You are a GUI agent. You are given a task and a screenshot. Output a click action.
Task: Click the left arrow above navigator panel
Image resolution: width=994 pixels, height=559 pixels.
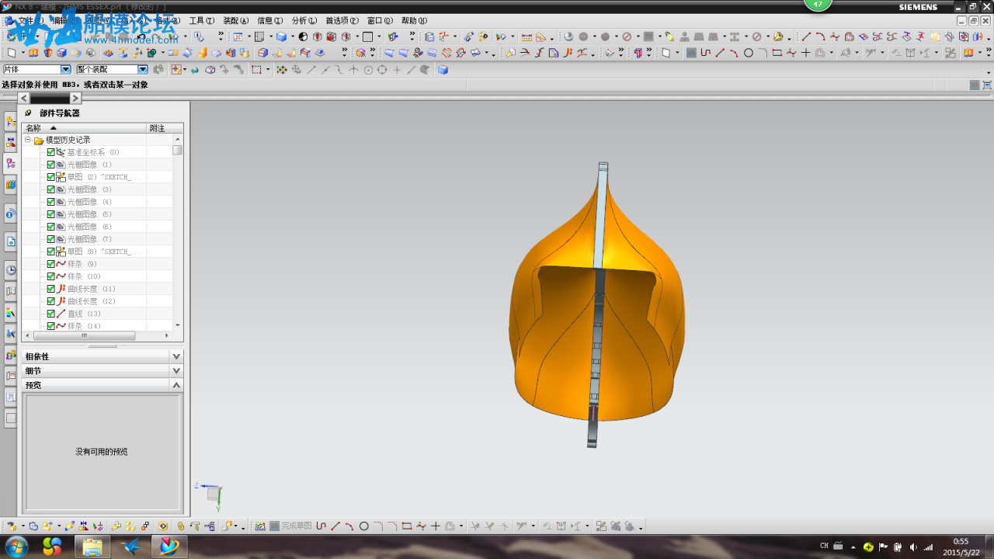click(x=24, y=98)
